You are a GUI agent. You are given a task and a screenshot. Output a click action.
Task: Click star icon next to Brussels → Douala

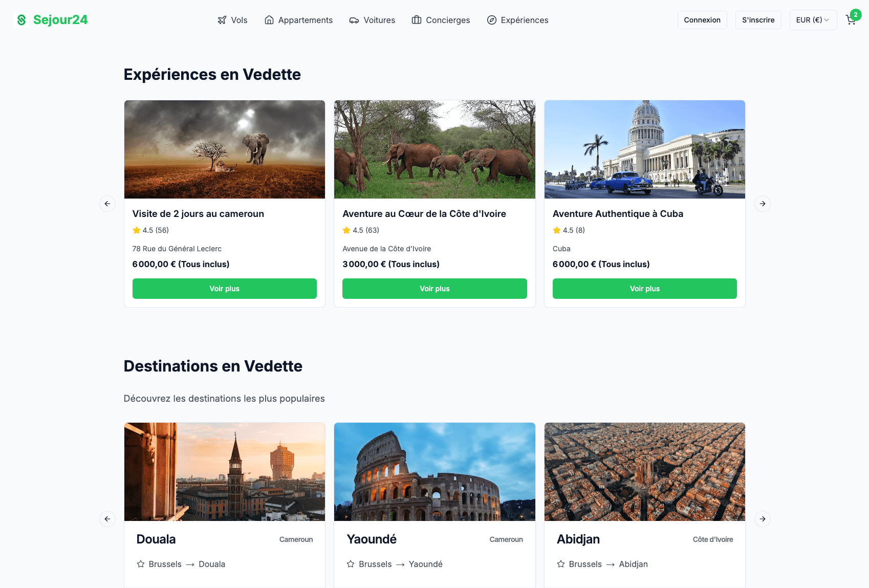141,564
